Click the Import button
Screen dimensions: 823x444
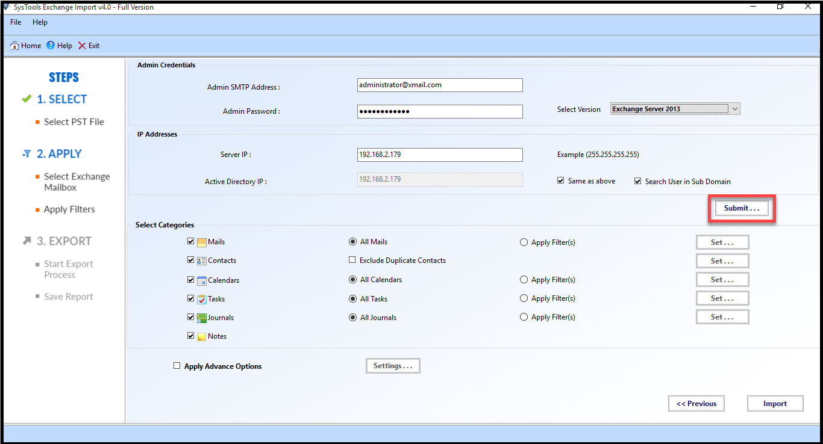point(775,404)
